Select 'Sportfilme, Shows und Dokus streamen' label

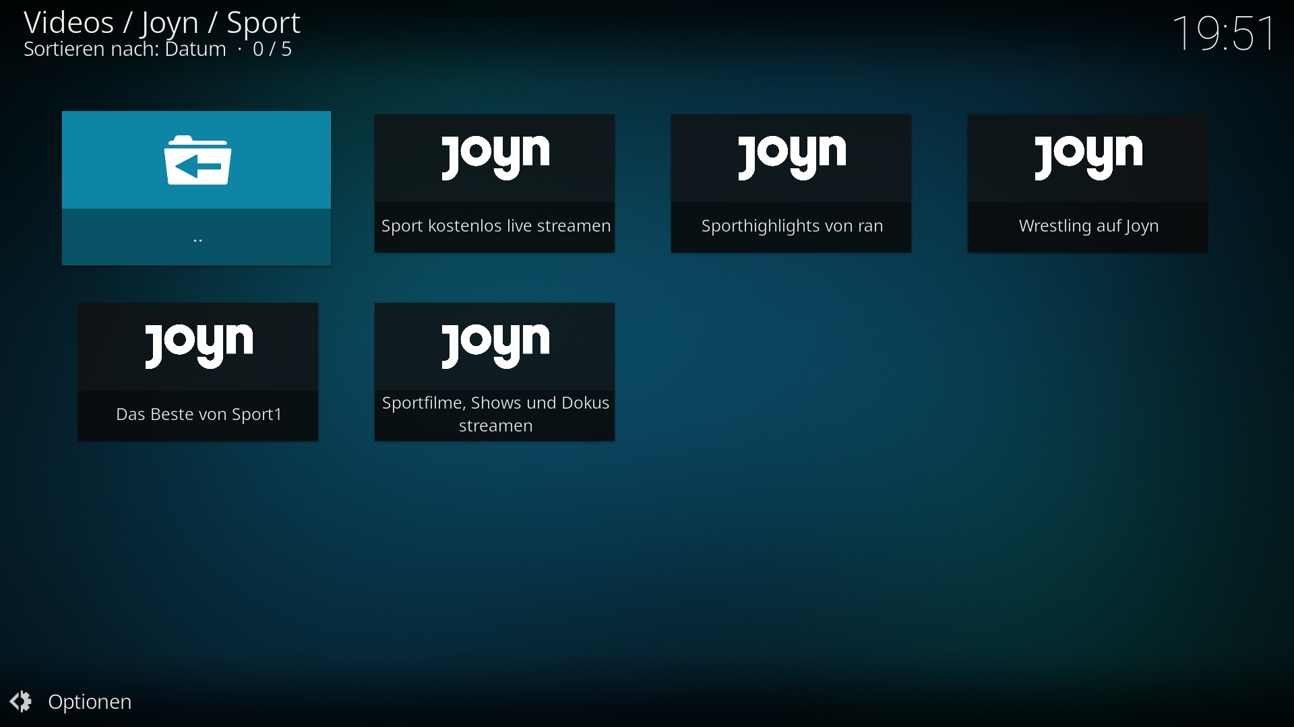click(x=495, y=415)
